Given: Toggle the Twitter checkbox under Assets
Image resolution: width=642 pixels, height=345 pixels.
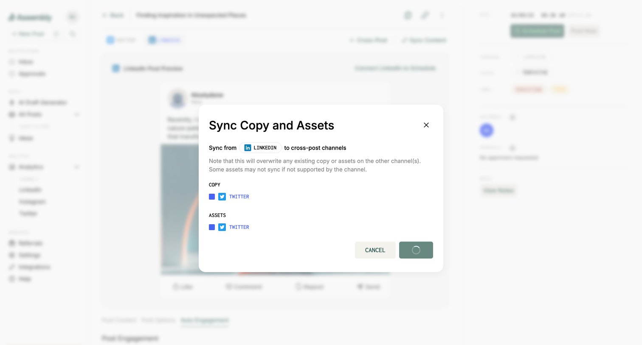Looking at the screenshot, I should pos(212,227).
